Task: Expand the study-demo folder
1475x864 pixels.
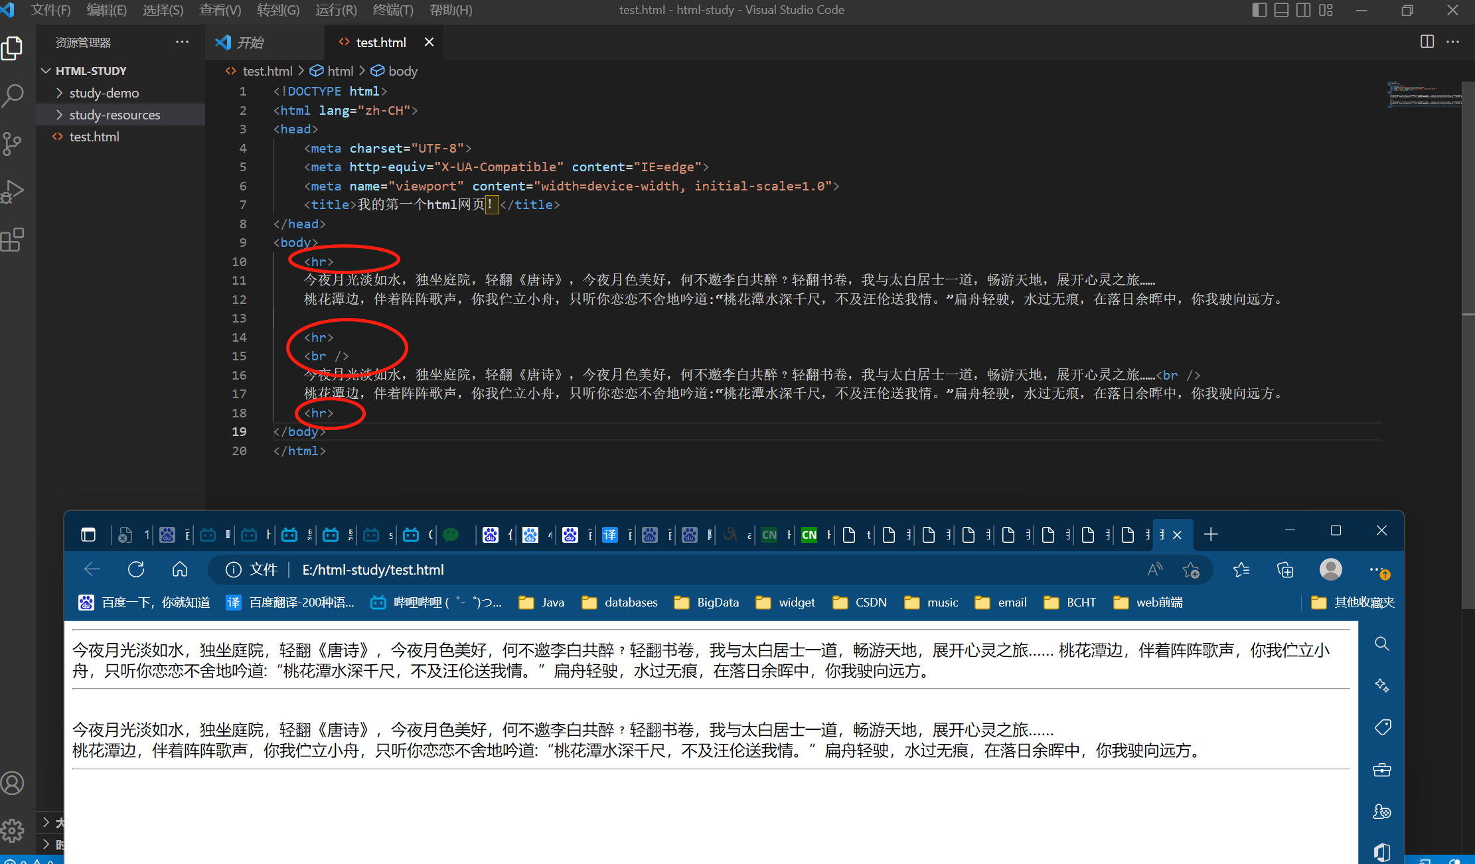Action: (104, 93)
